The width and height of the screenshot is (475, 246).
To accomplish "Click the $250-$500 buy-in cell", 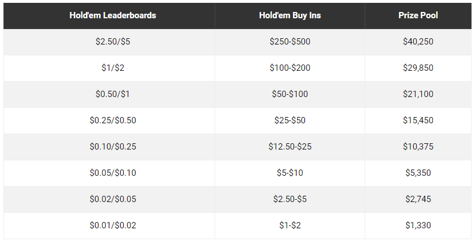I will click(290, 42).
